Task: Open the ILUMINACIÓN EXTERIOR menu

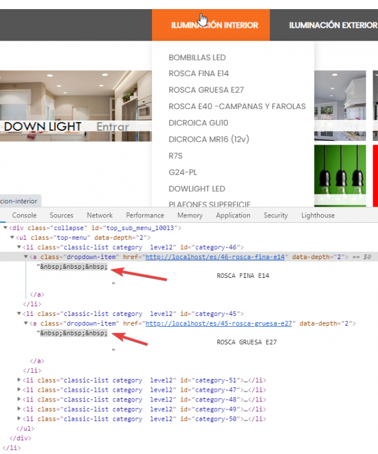Action: [333, 25]
